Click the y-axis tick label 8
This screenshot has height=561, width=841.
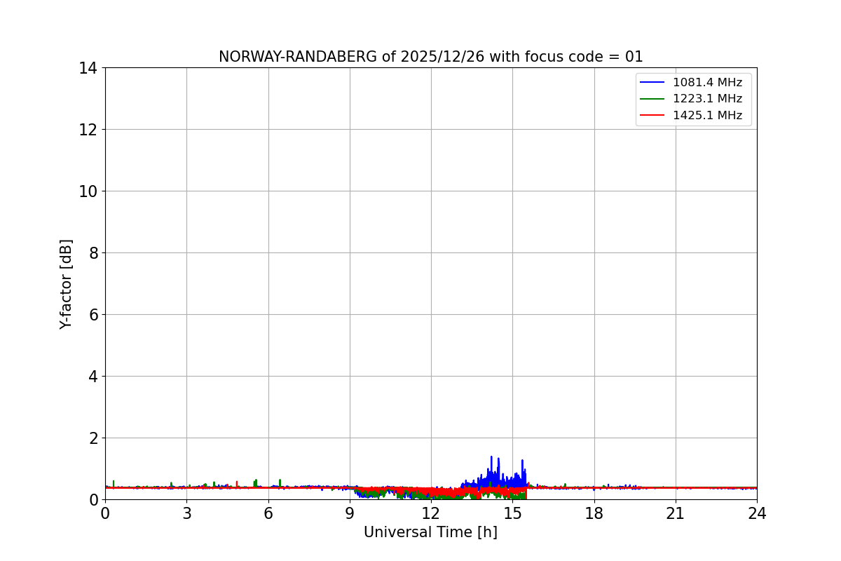[93, 253]
